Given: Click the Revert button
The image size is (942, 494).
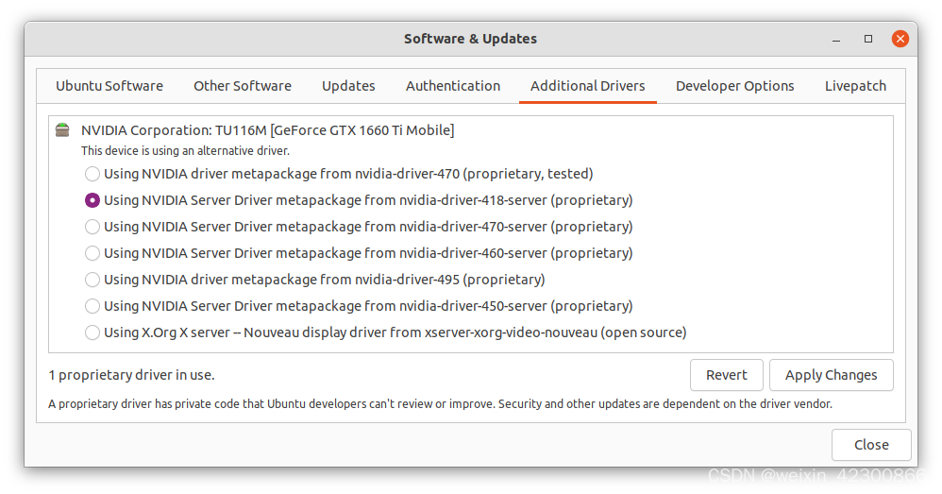Looking at the screenshot, I should pyautogui.click(x=727, y=375).
